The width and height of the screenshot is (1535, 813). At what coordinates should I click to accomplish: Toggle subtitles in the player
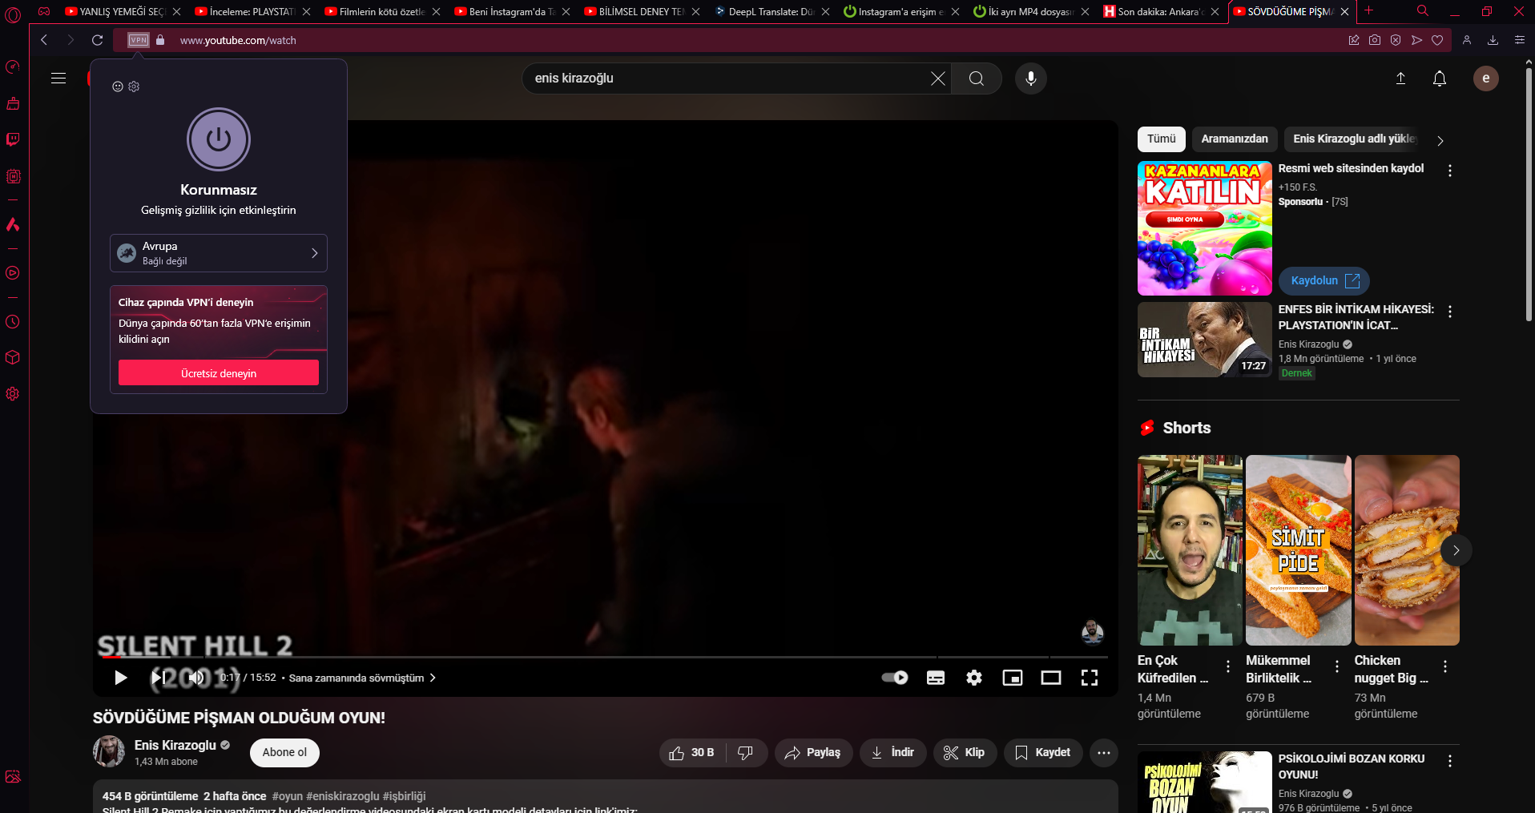(x=936, y=678)
